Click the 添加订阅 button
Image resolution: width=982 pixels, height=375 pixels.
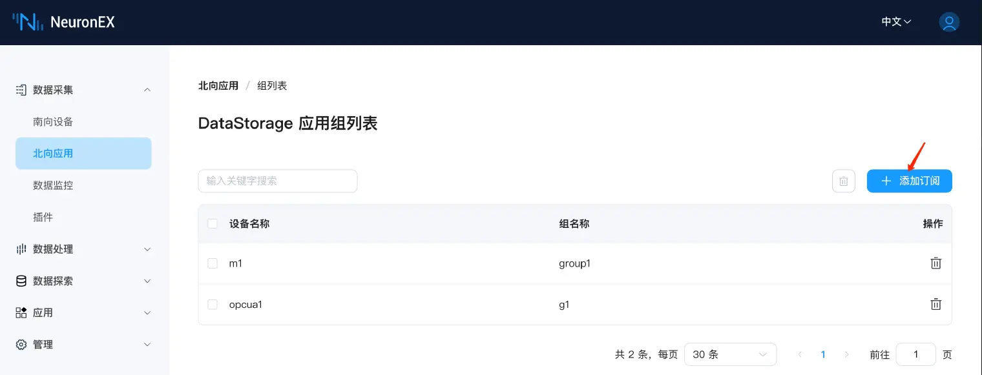tap(909, 181)
